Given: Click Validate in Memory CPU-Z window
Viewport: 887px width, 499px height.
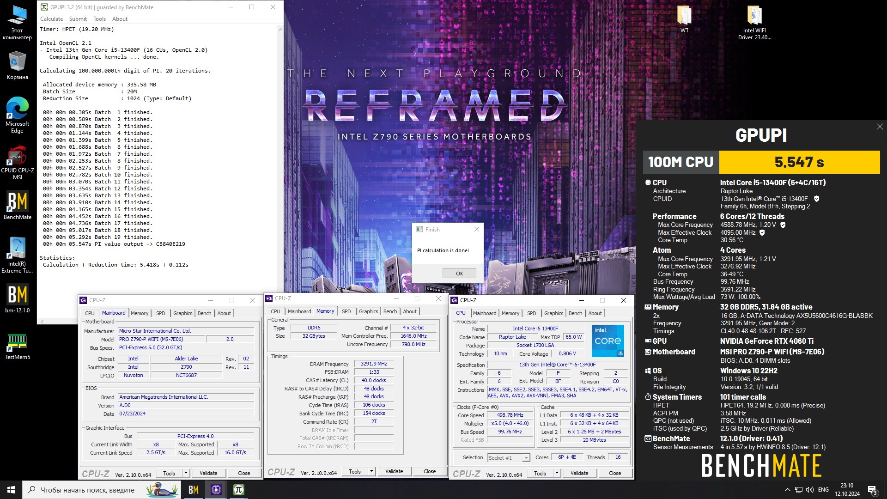Looking at the screenshot, I should [x=394, y=471].
